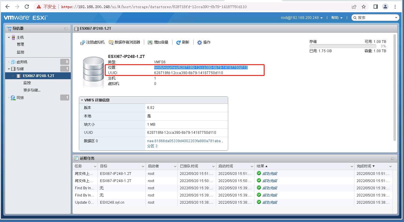The image size is (404, 222).
Task: Reload the browser page
Action: pyautogui.click(x=27, y=7)
